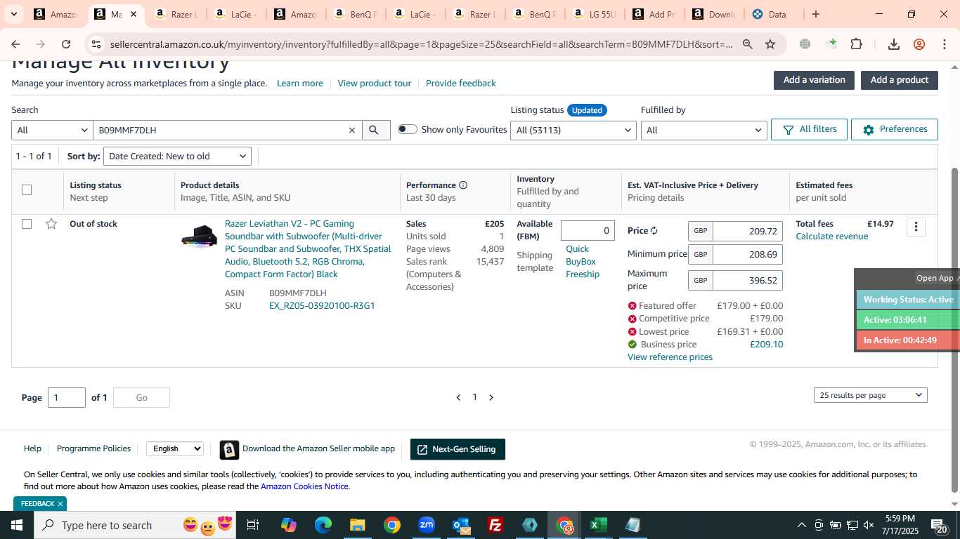Click the Razer soundbar product thumbnail

tap(199, 237)
